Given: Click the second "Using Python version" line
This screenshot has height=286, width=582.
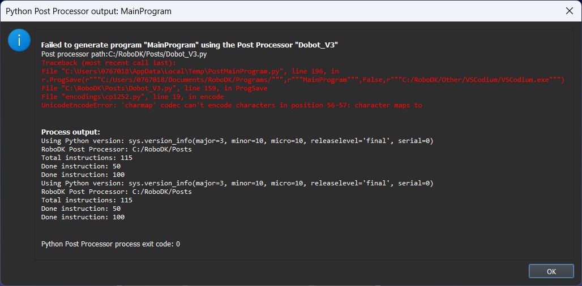Looking at the screenshot, I should point(237,183).
